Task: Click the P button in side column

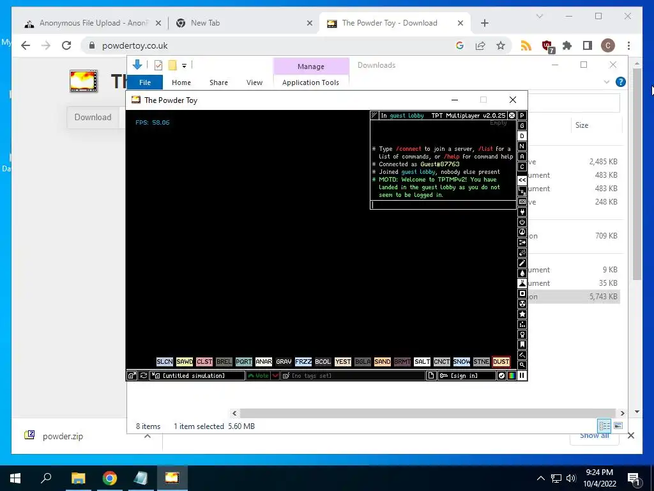Action: (522, 116)
